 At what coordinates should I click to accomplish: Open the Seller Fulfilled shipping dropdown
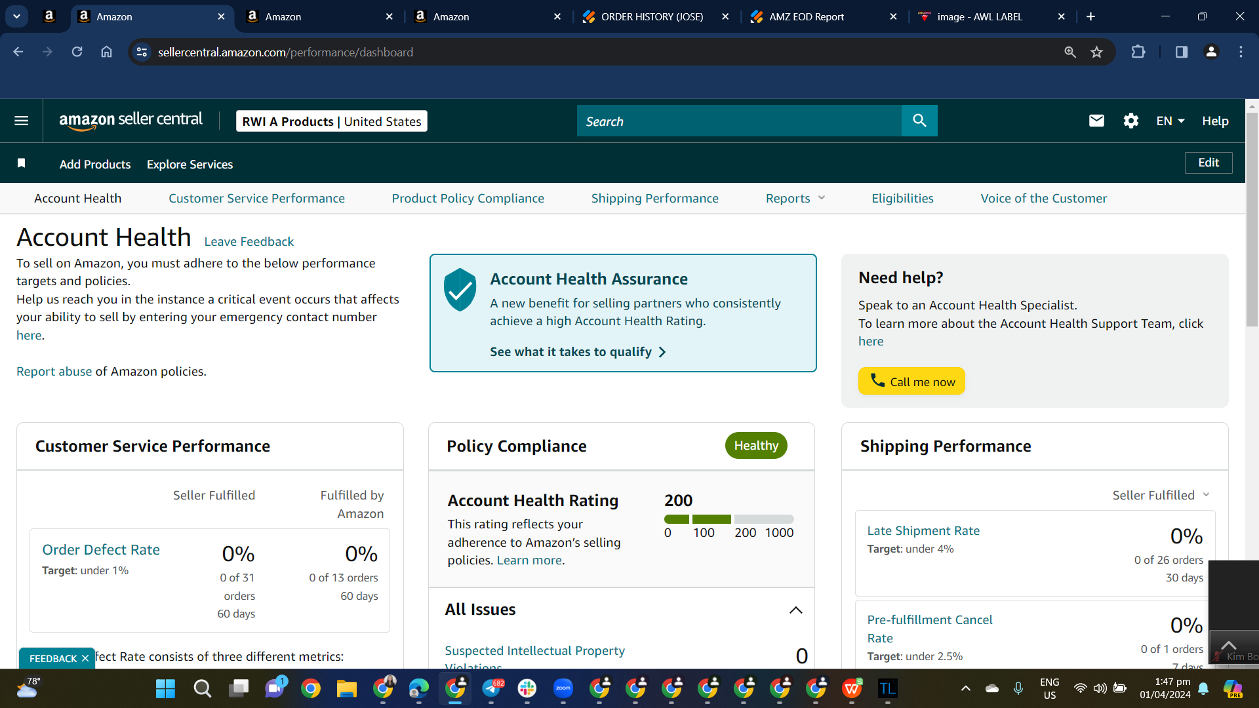point(1161,495)
